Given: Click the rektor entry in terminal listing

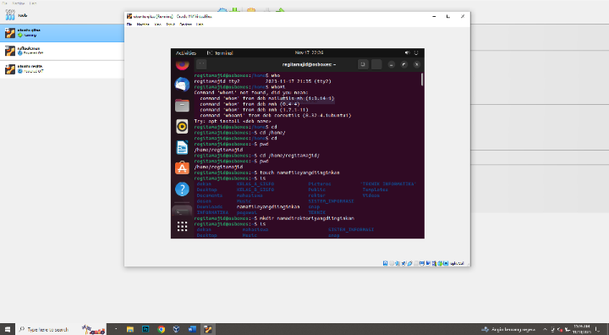Looking at the screenshot, I should 317,195.
